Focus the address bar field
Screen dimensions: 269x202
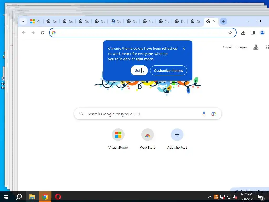pyautogui.click(x=143, y=33)
